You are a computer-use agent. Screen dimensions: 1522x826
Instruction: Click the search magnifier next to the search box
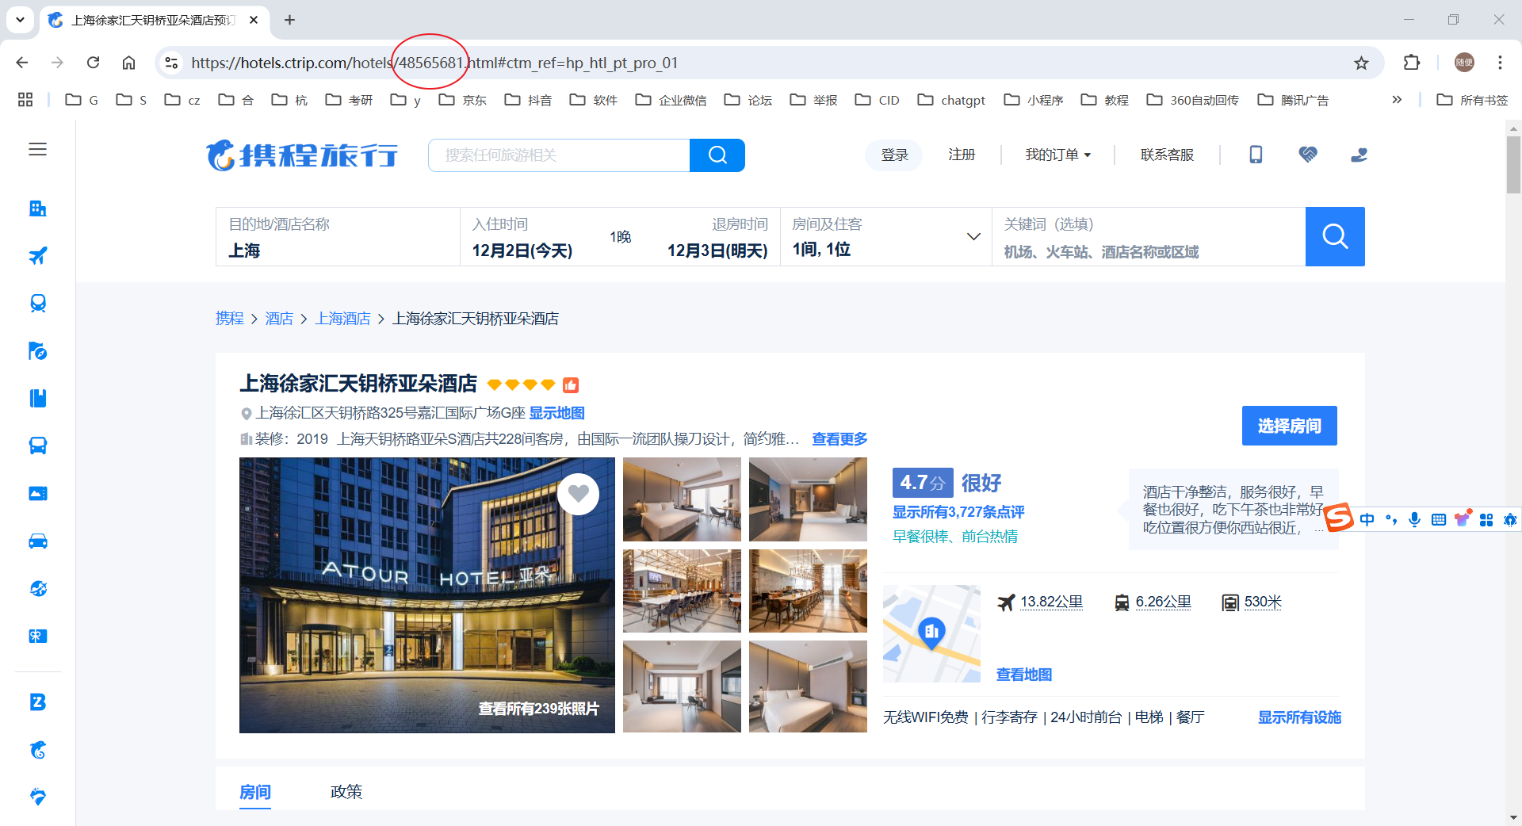click(x=717, y=155)
